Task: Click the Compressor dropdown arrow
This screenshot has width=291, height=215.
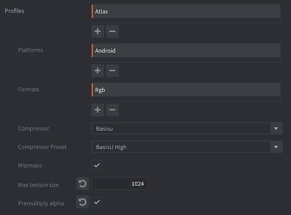Action: coord(276,129)
